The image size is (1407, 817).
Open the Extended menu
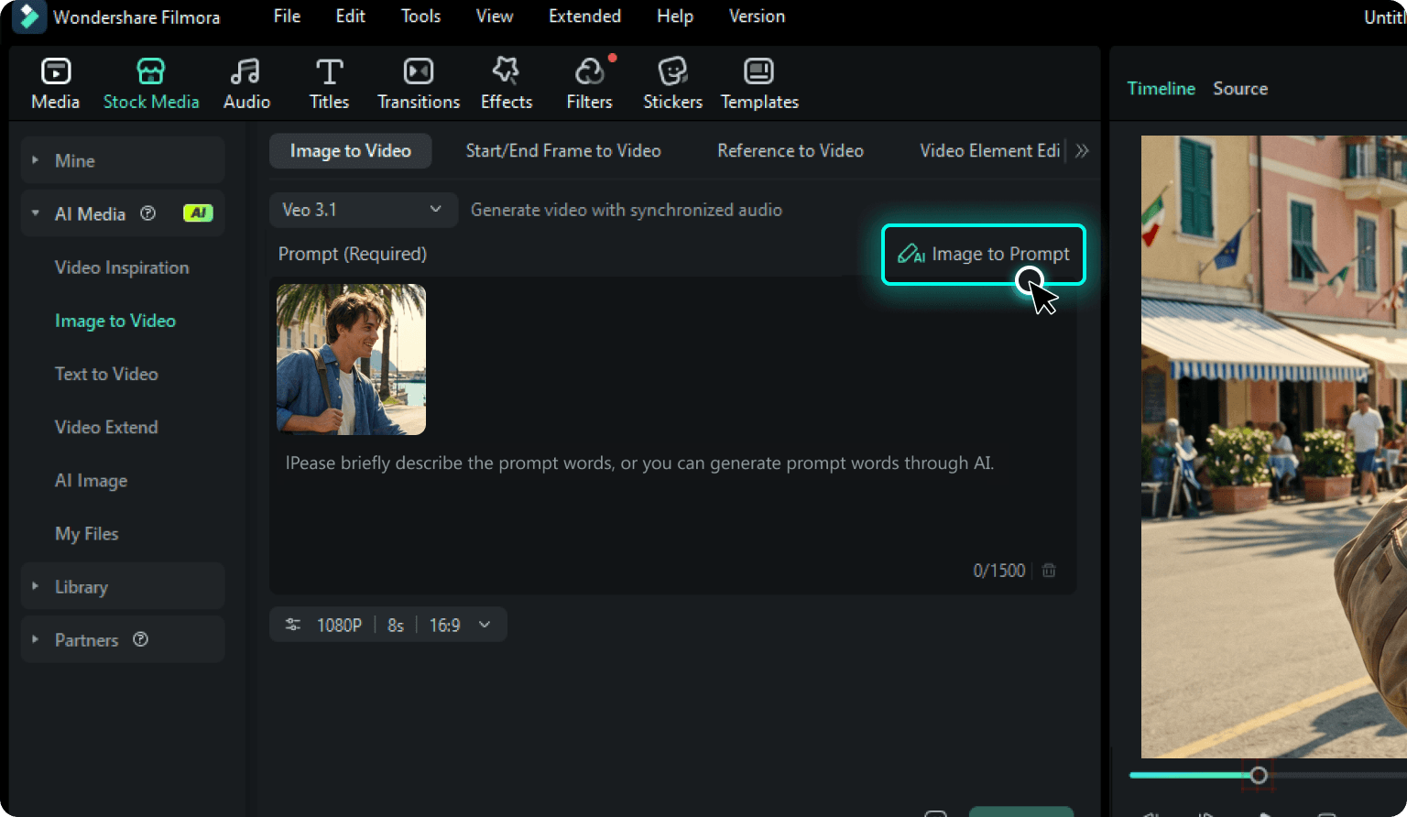pos(584,16)
